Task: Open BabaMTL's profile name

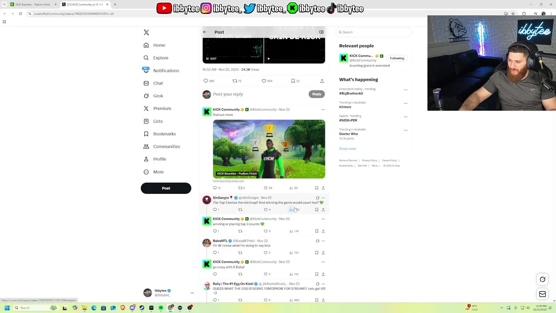Action: click(220, 241)
